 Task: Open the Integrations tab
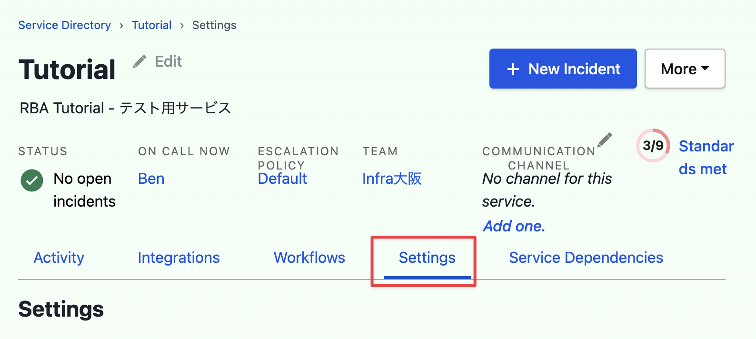tap(179, 258)
